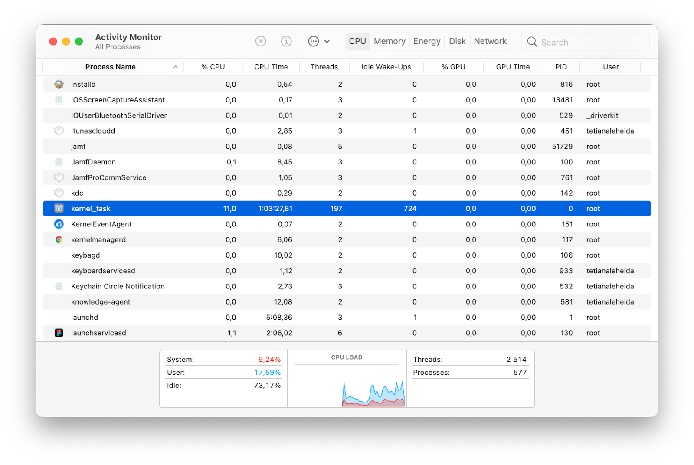
Task: Expand the dropdown arrow next to ellipsis
Action: pyautogui.click(x=327, y=42)
